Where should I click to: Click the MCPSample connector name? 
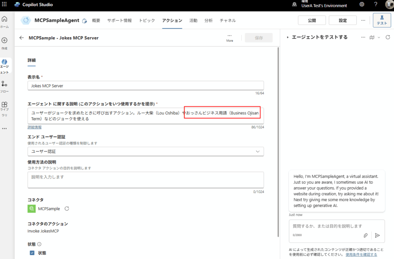tap(49, 209)
